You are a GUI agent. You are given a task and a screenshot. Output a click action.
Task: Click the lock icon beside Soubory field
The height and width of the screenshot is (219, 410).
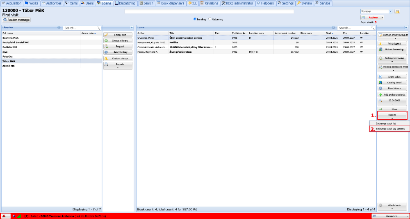pos(397,11)
